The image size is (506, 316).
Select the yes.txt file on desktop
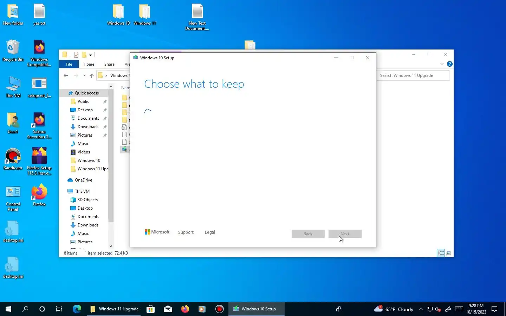[x=39, y=15]
